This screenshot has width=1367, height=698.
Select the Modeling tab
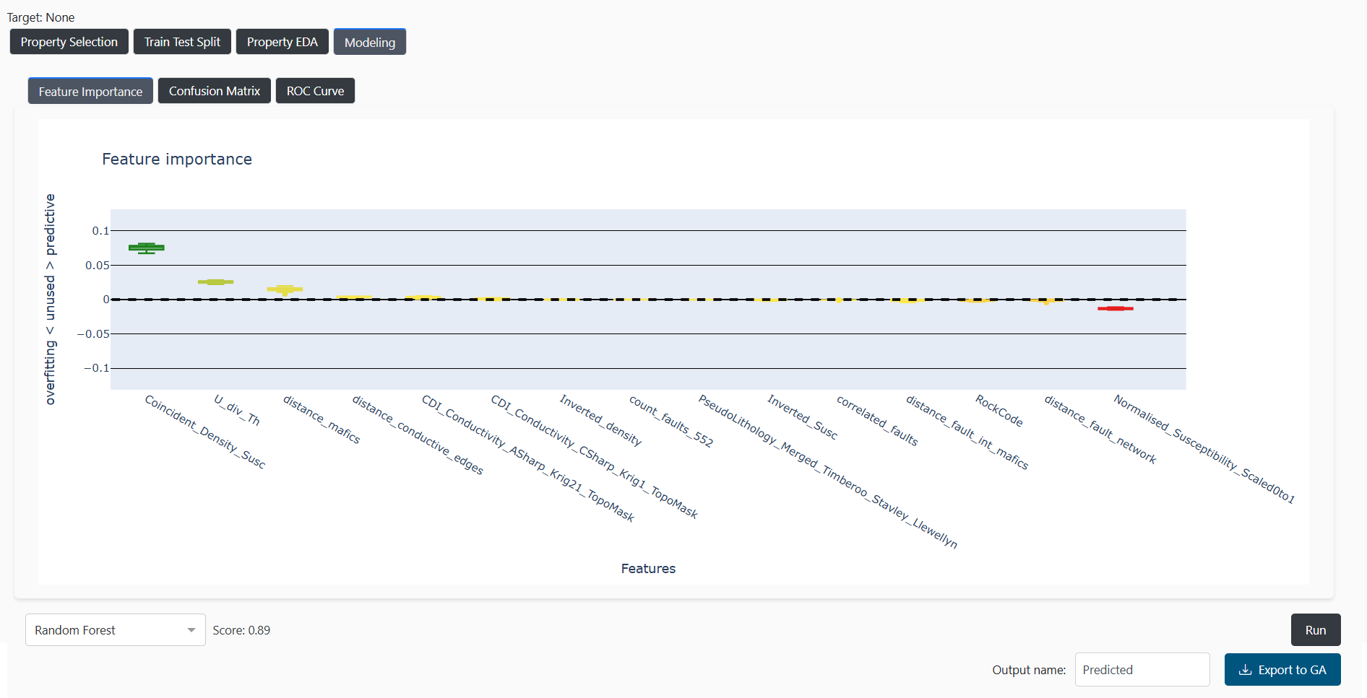click(369, 42)
